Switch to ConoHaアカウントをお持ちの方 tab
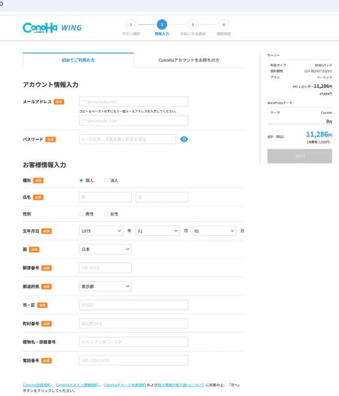This screenshot has height=396, width=339. click(x=189, y=60)
